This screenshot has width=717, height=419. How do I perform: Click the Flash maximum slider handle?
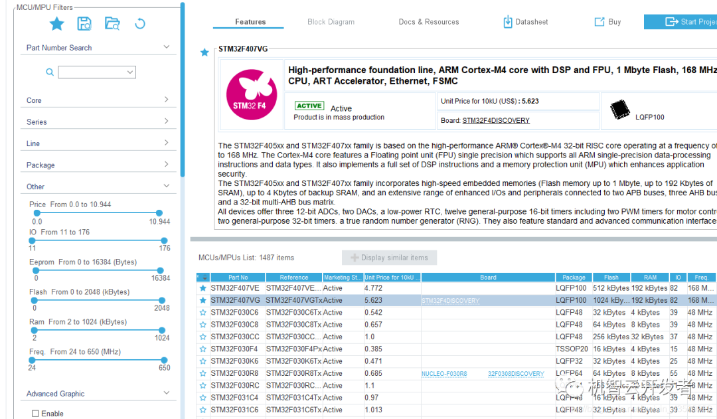tap(161, 300)
